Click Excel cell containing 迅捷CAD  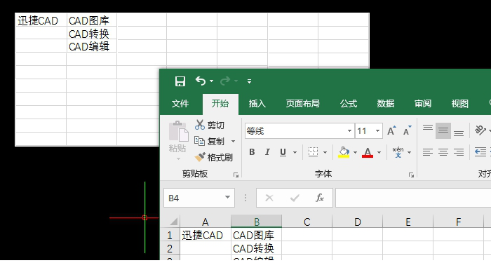click(205, 235)
